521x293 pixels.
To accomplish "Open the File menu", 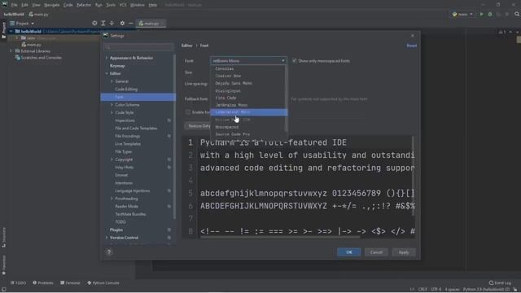I will pos(15,5).
